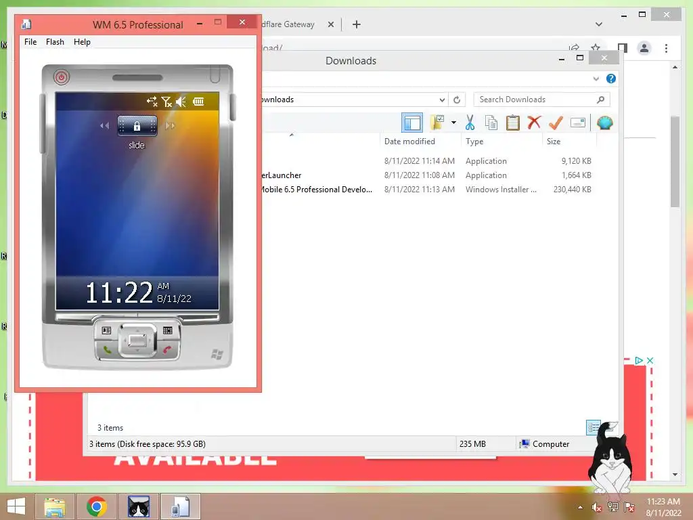Select the 9,120 KB Application file row
Viewport: 693px width, 520px height.
(428, 161)
